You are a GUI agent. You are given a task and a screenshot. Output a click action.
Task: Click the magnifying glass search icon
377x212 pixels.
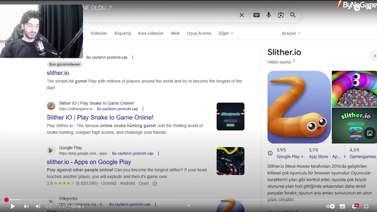pos(293,15)
